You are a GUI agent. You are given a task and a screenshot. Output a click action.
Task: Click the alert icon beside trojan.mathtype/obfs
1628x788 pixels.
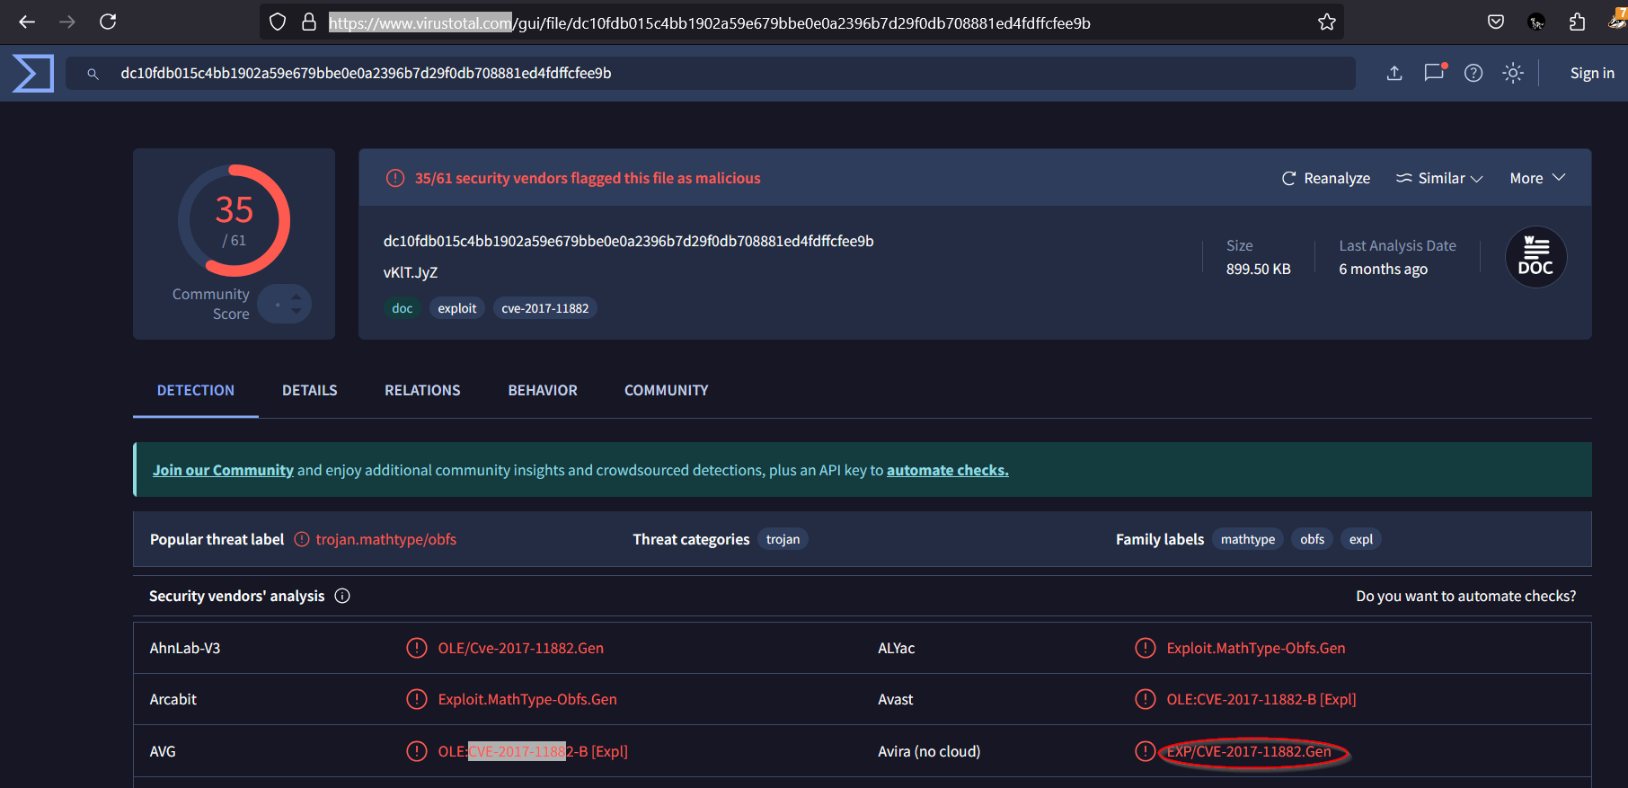[x=302, y=539]
